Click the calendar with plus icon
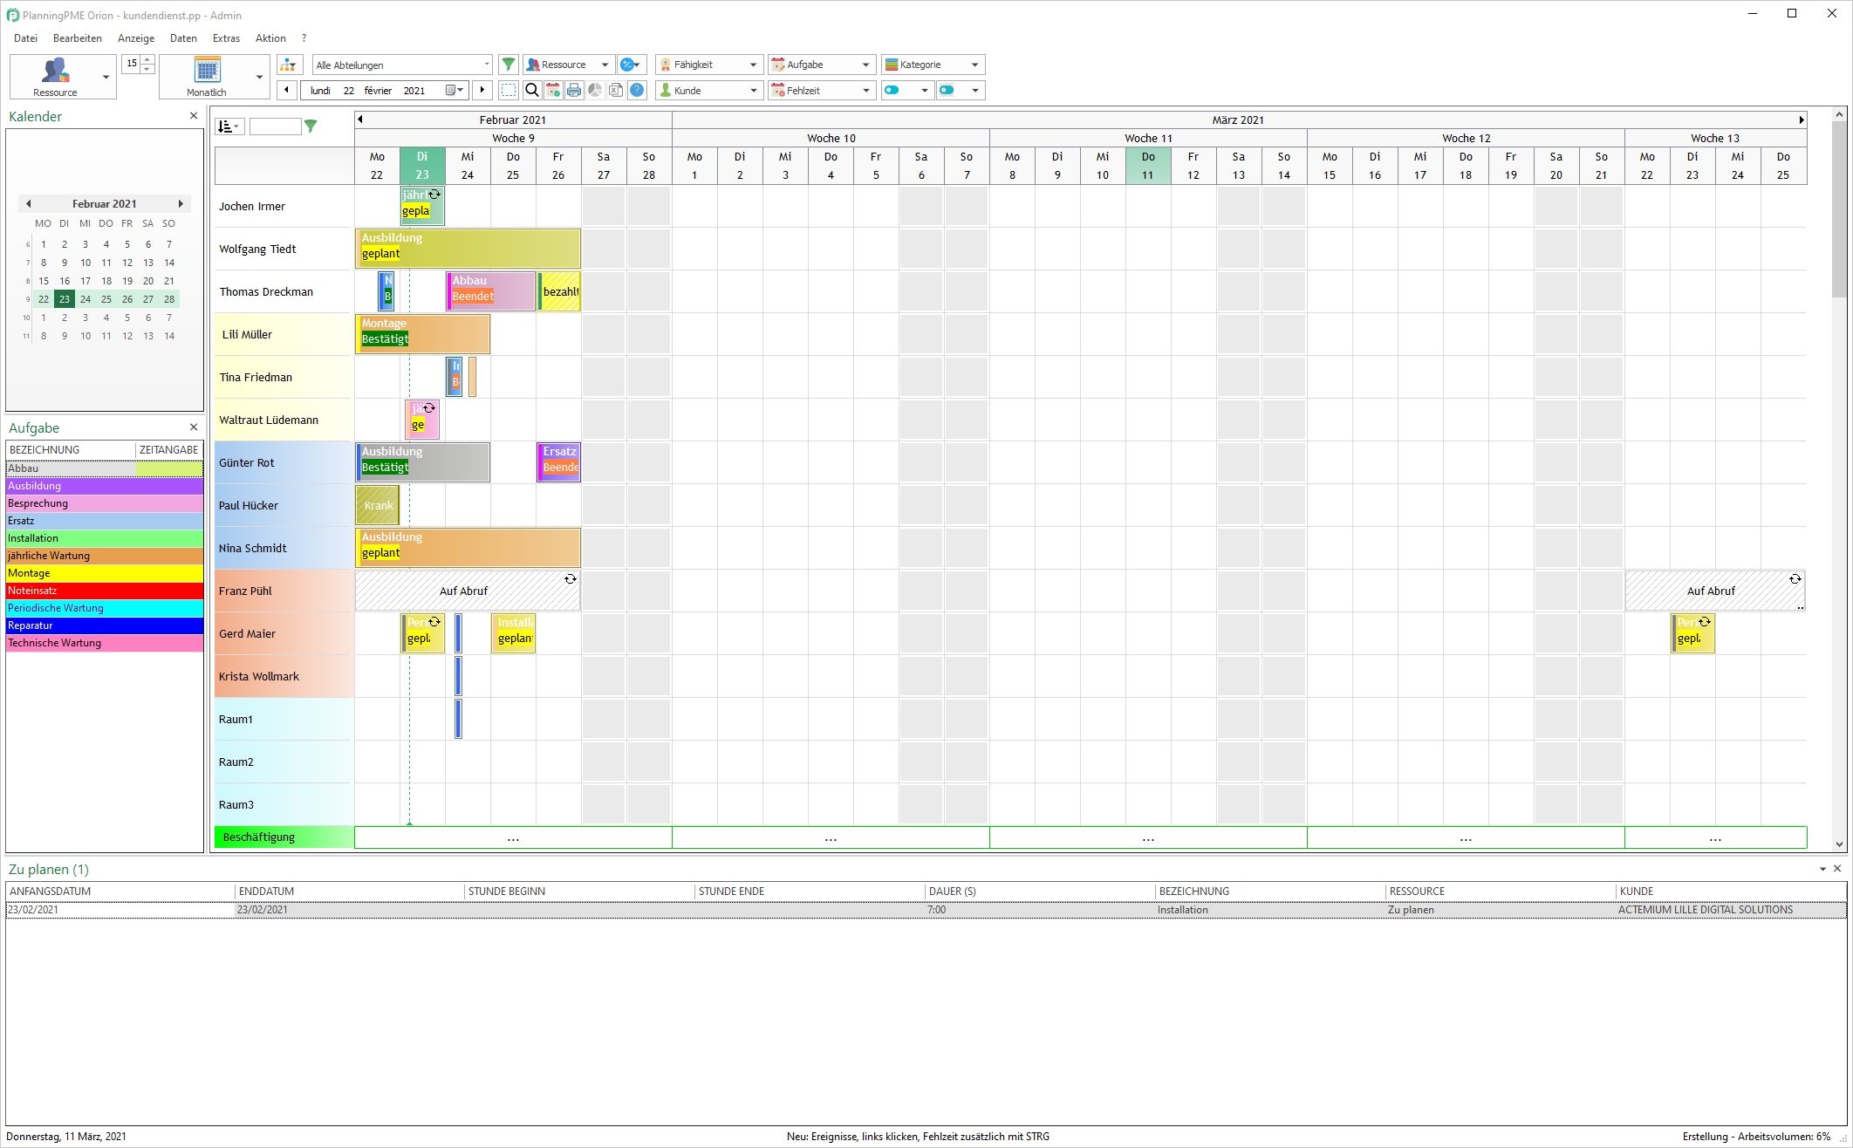Screen dimensions: 1853x1148 [552, 90]
